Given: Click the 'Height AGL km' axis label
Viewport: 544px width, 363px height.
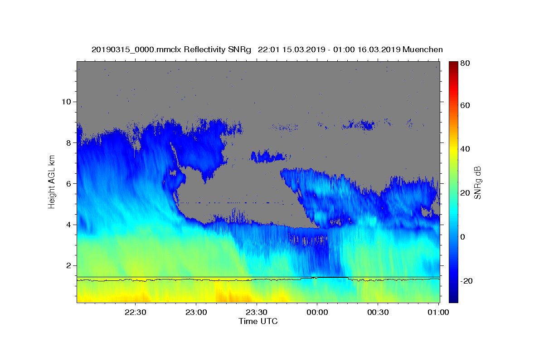Looking at the screenshot, I should 52,181.
